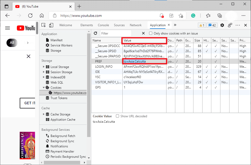The image size is (251, 165).
Task: Open the Sources tab
Action: (119, 25)
